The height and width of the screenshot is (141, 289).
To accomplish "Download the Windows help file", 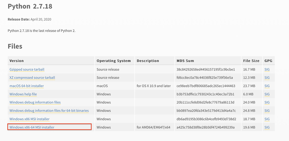I will click(x=23, y=94).
